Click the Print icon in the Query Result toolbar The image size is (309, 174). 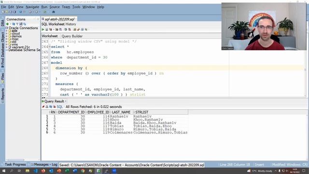tap(47, 107)
